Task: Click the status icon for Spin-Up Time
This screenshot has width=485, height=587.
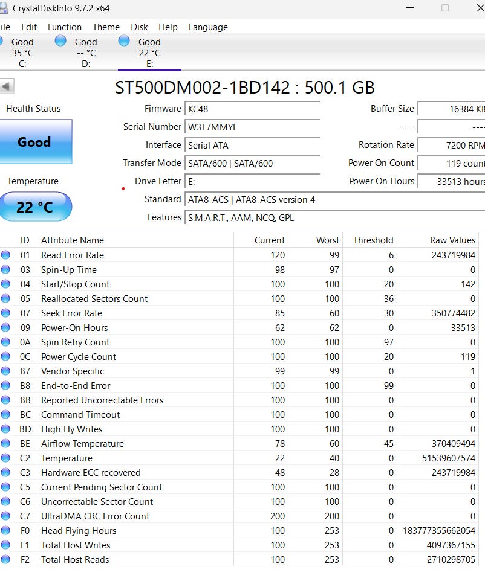Action: (x=5, y=269)
